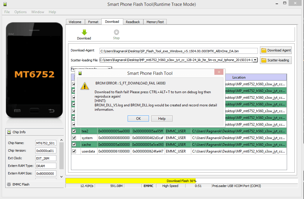Click the Chip Info scroll down arrow
This screenshot has height=199, width=304.
(x=61, y=177)
